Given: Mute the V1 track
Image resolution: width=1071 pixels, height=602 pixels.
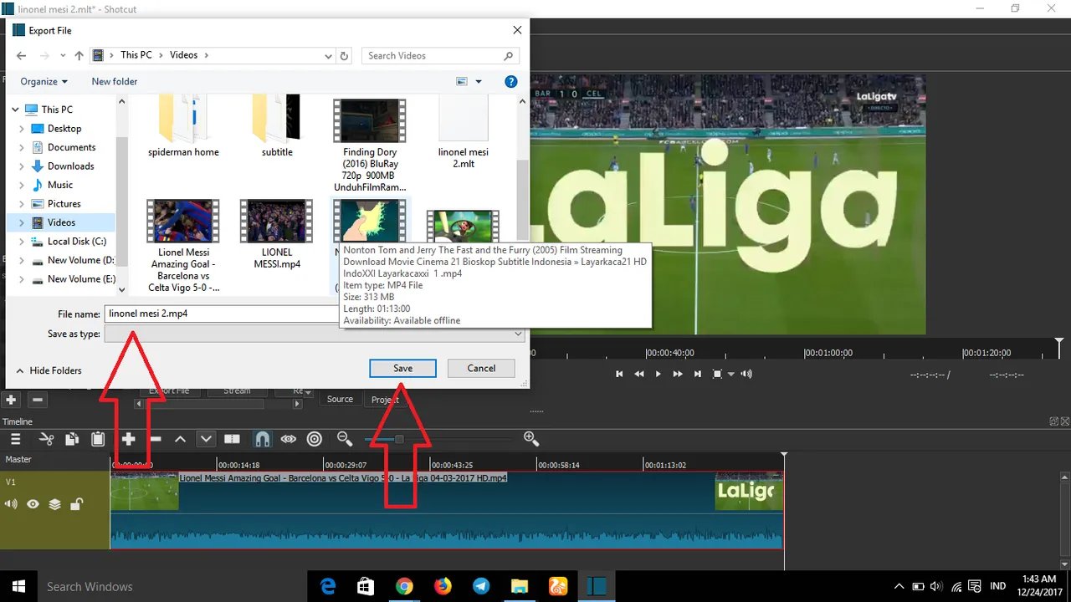Looking at the screenshot, I should pos(12,504).
